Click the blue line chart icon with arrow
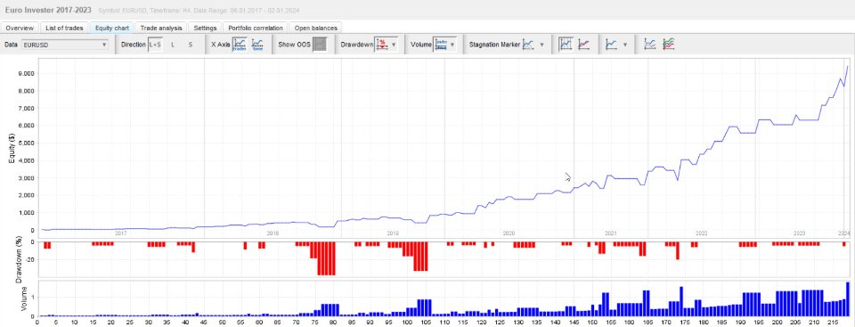Viewport: 855px width, 327px height. [612, 45]
